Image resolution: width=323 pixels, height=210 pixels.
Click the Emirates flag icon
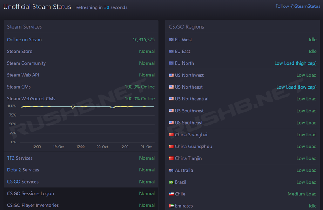pos(171,206)
